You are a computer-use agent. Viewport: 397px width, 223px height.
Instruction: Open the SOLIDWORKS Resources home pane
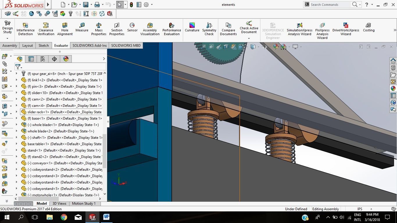(393, 61)
